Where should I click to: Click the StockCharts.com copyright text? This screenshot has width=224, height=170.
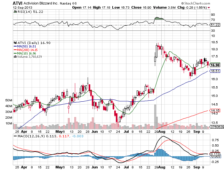click(x=196, y=3)
